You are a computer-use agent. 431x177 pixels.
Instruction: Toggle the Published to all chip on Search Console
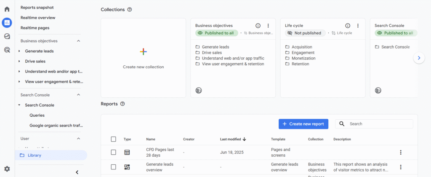pyautogui.click(x=396, y=33)
